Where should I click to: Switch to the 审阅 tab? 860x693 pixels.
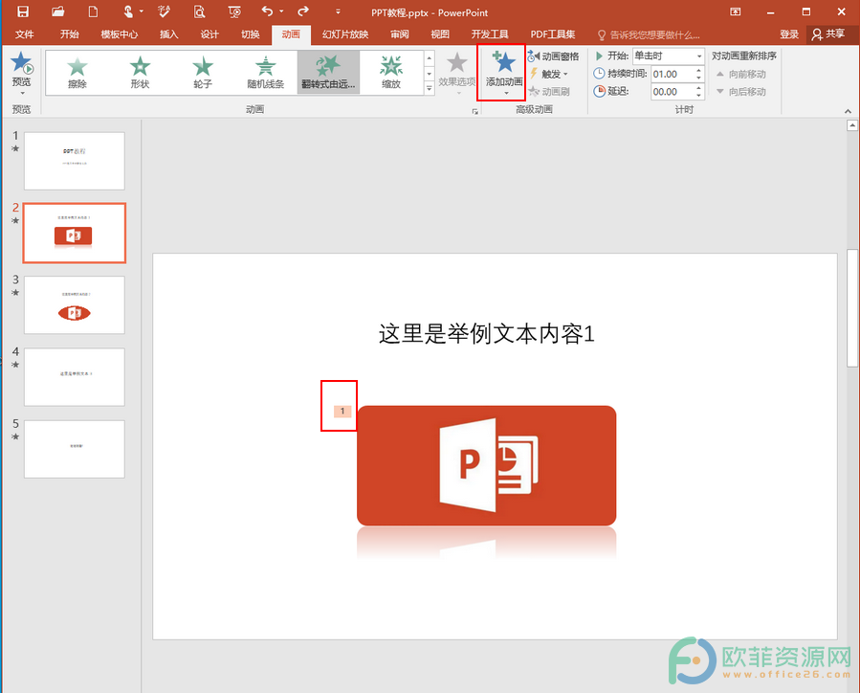click(400, 34)
